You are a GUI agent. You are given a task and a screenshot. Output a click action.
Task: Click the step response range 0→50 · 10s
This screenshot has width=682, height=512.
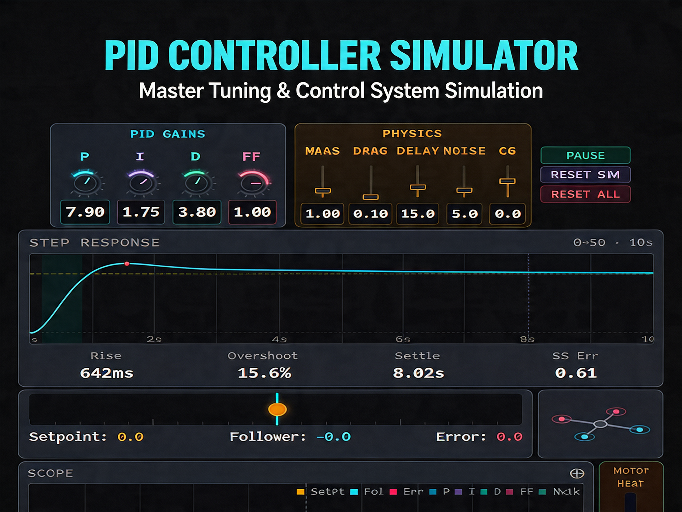coord(613,243)
